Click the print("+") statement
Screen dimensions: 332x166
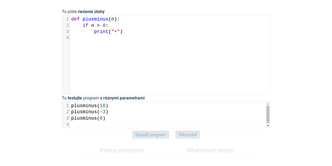coord(108,32)
